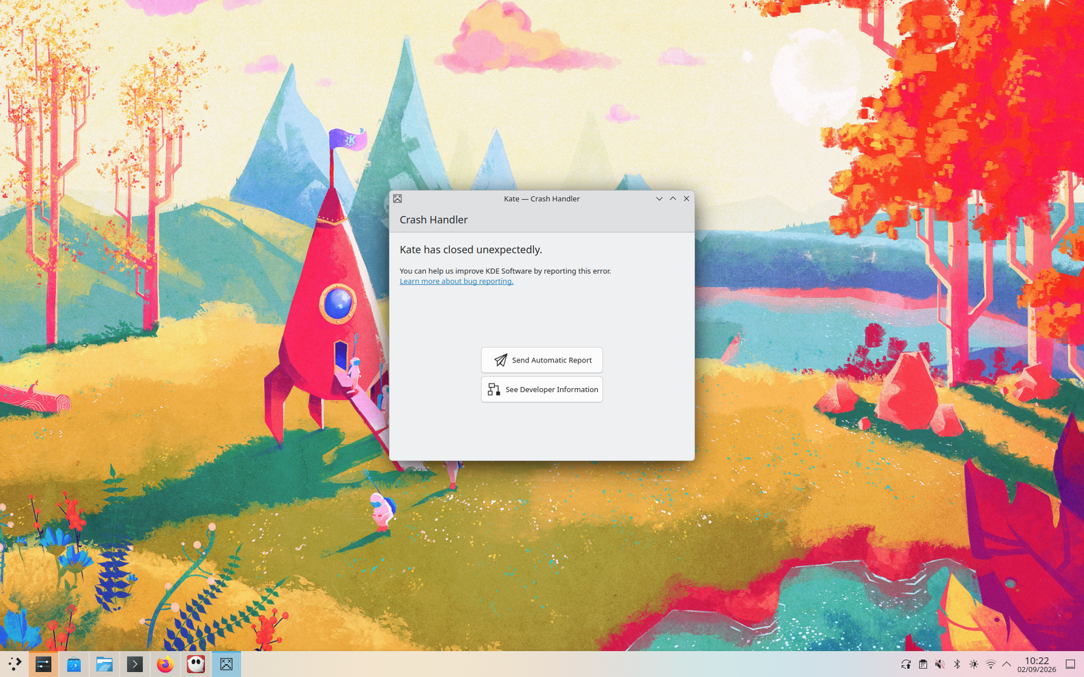The height and width of the screenshot is (677, 1084).
Task: Maximize the Crash Handler window
Action: coord(673,198)
